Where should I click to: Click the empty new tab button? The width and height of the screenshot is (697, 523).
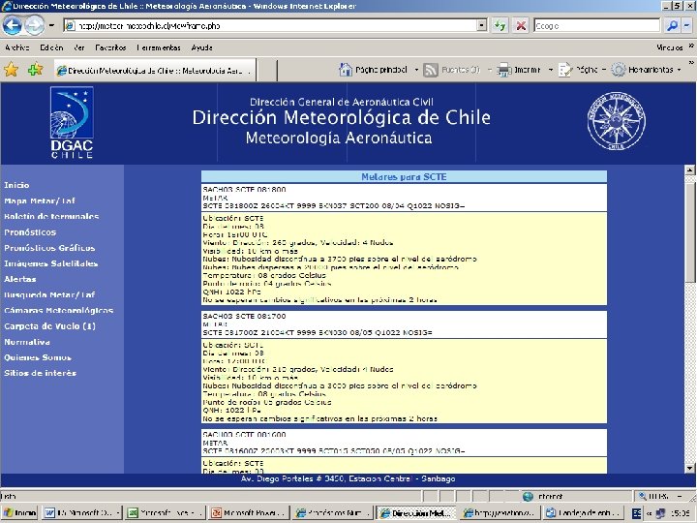click(x=266, y=71)
